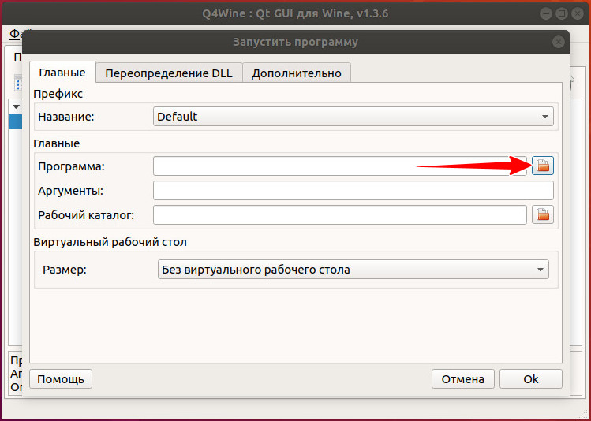Focus the Программа input field

[x=339, y=166]
